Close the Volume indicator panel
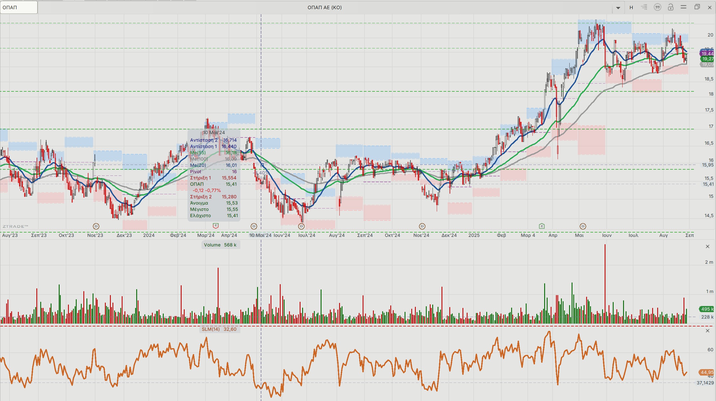716x401 pixels. point(708,246)
